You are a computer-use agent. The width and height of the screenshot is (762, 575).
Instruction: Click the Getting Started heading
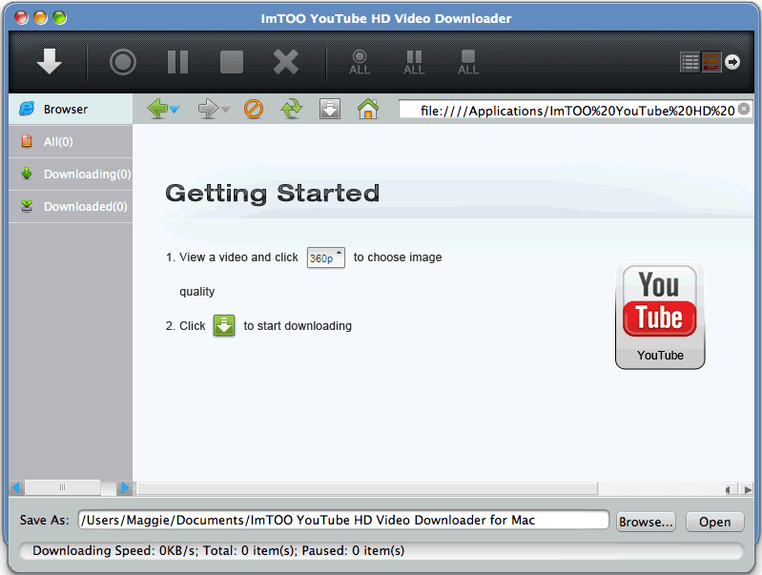[272, 194]
